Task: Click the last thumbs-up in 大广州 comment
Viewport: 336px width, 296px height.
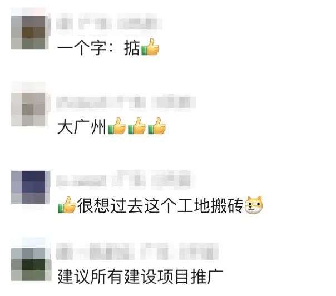Action: click(x=157, y=126)
